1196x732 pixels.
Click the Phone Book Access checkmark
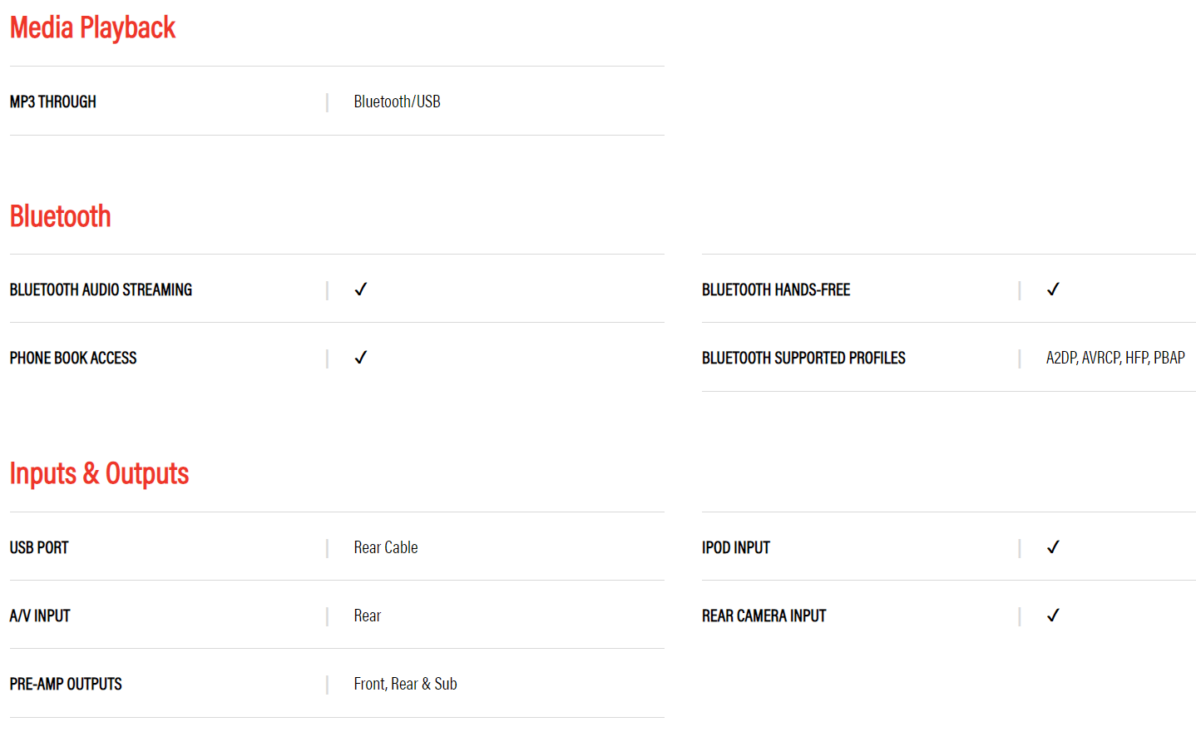pos(361,358)
